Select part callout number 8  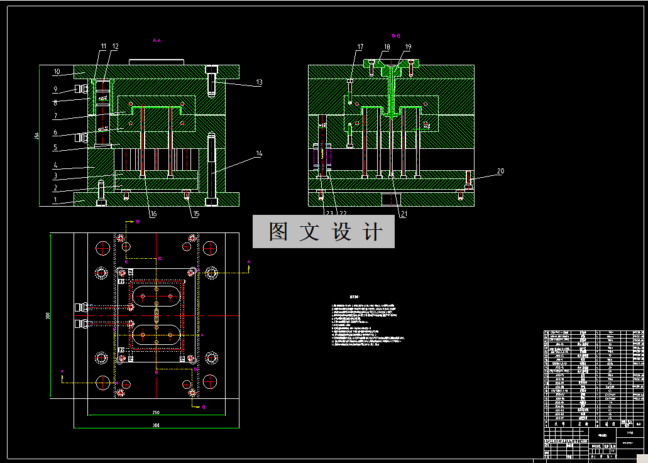point(55,102)
